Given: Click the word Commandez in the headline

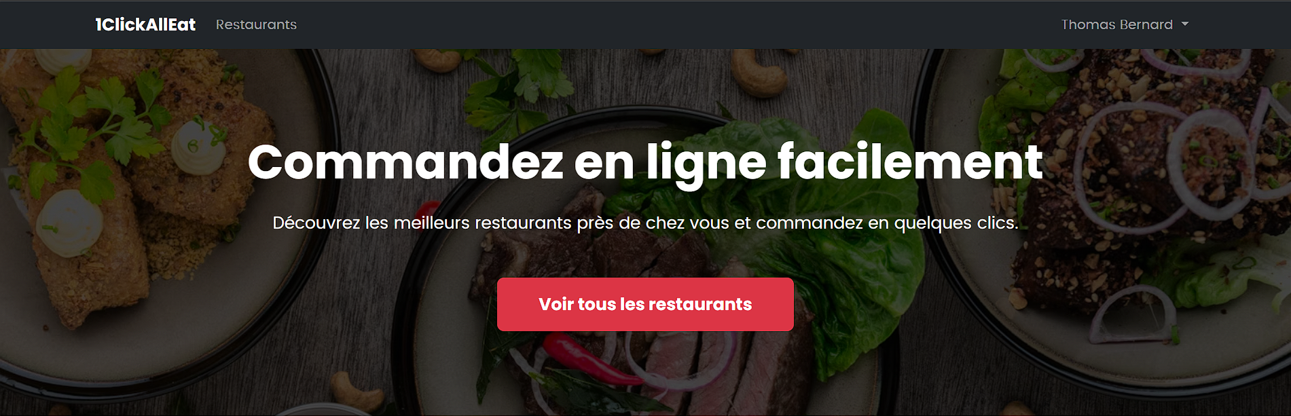Looking at the screenshot, I should pyautogui.click(x=405, y=162).
